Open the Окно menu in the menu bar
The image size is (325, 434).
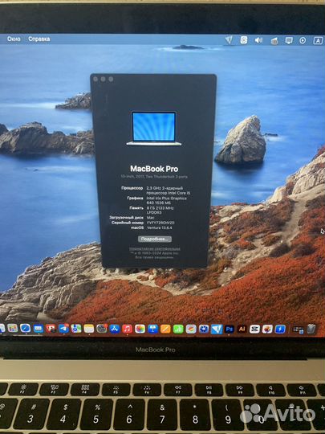coord(14,39)
